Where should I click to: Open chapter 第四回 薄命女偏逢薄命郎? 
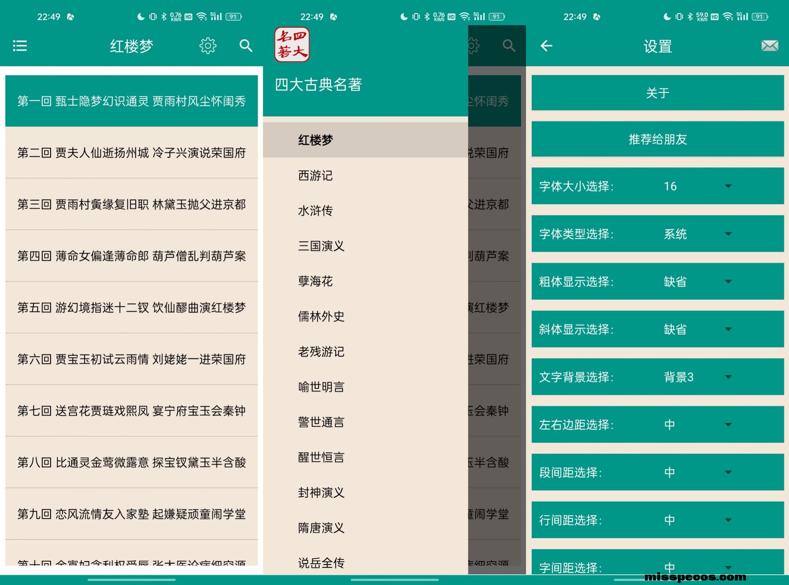coord(131,256)
